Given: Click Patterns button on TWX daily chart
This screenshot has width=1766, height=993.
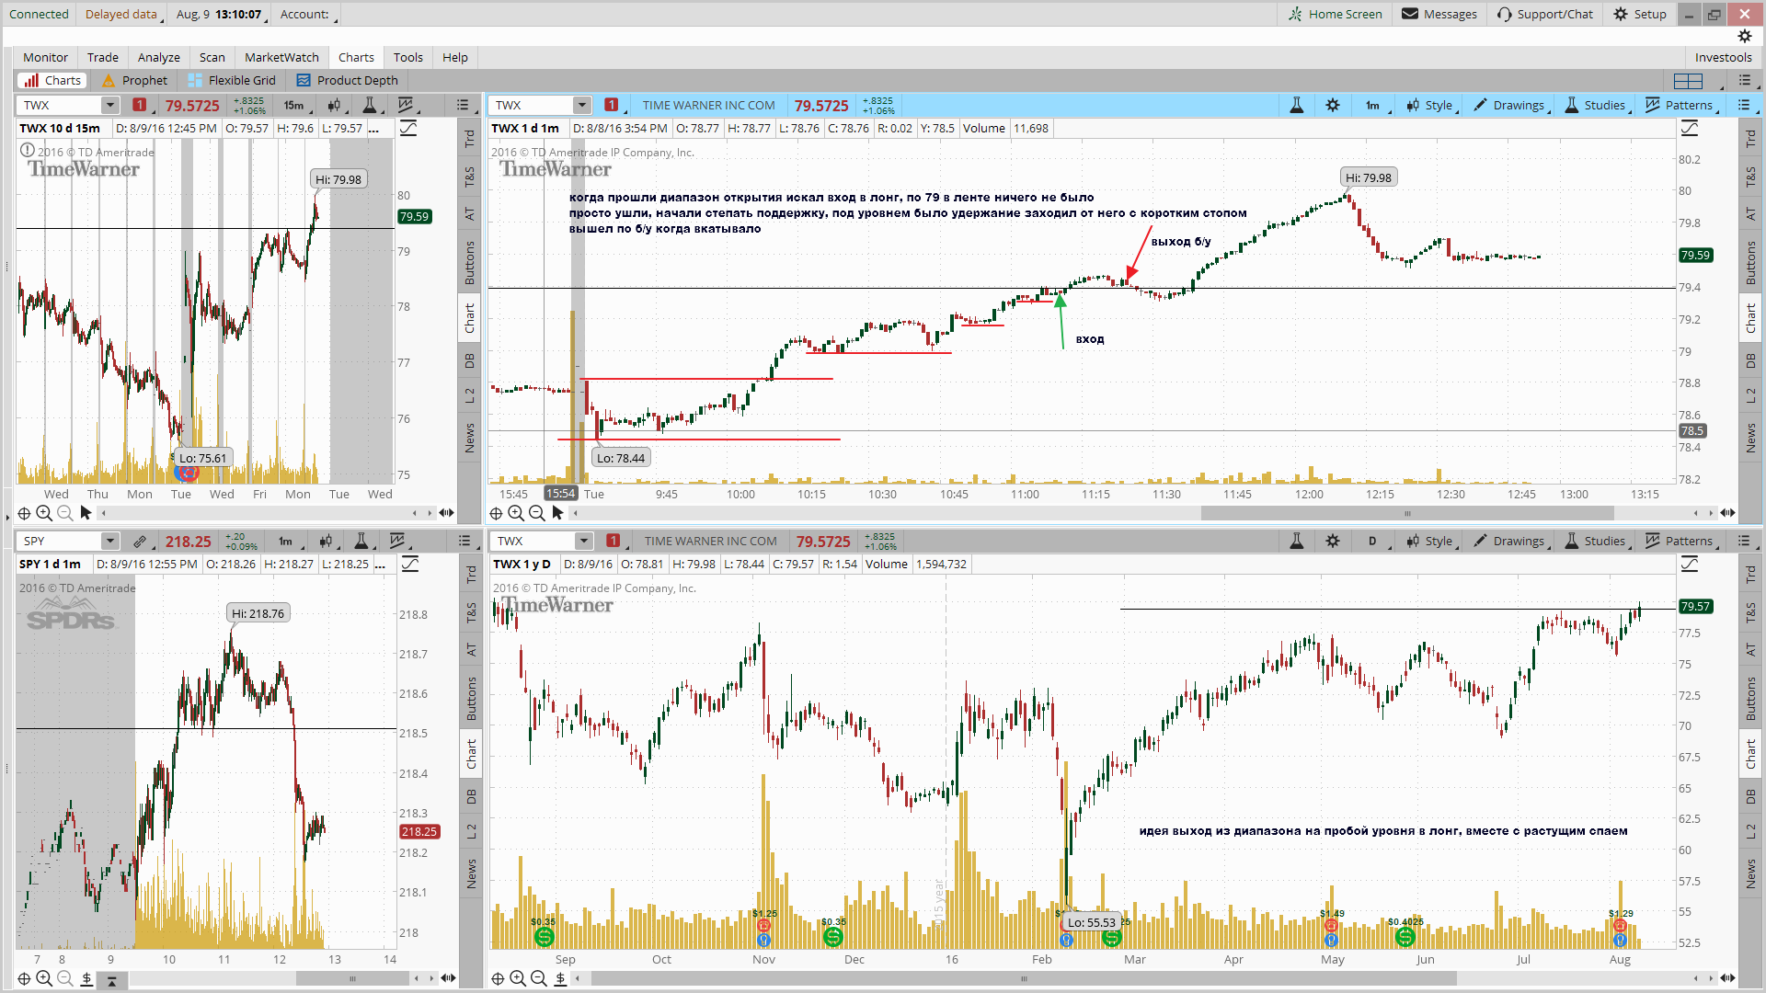Looking at the screenshot, I should tap(1680, 541).
